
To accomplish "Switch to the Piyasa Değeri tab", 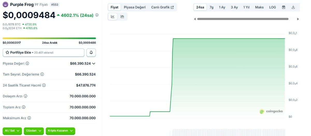I will (135, 7).
